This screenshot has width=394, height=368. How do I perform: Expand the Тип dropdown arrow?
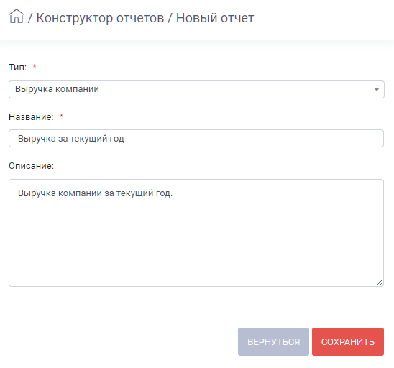click(x=377, y=89)
